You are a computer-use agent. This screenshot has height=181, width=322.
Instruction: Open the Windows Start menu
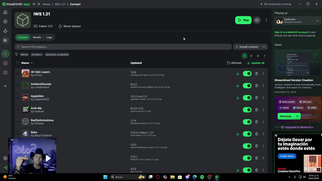tap(105, 177)
